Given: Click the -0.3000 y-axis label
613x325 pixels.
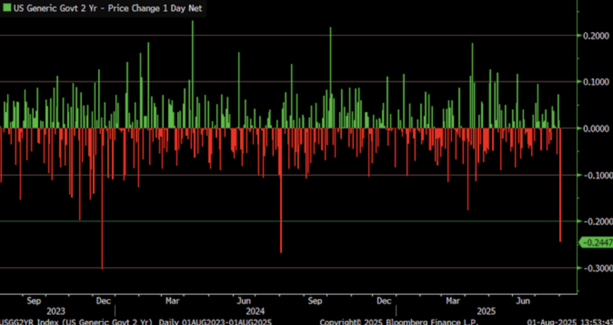Looking at the screenshot, I should pos(596,268).
